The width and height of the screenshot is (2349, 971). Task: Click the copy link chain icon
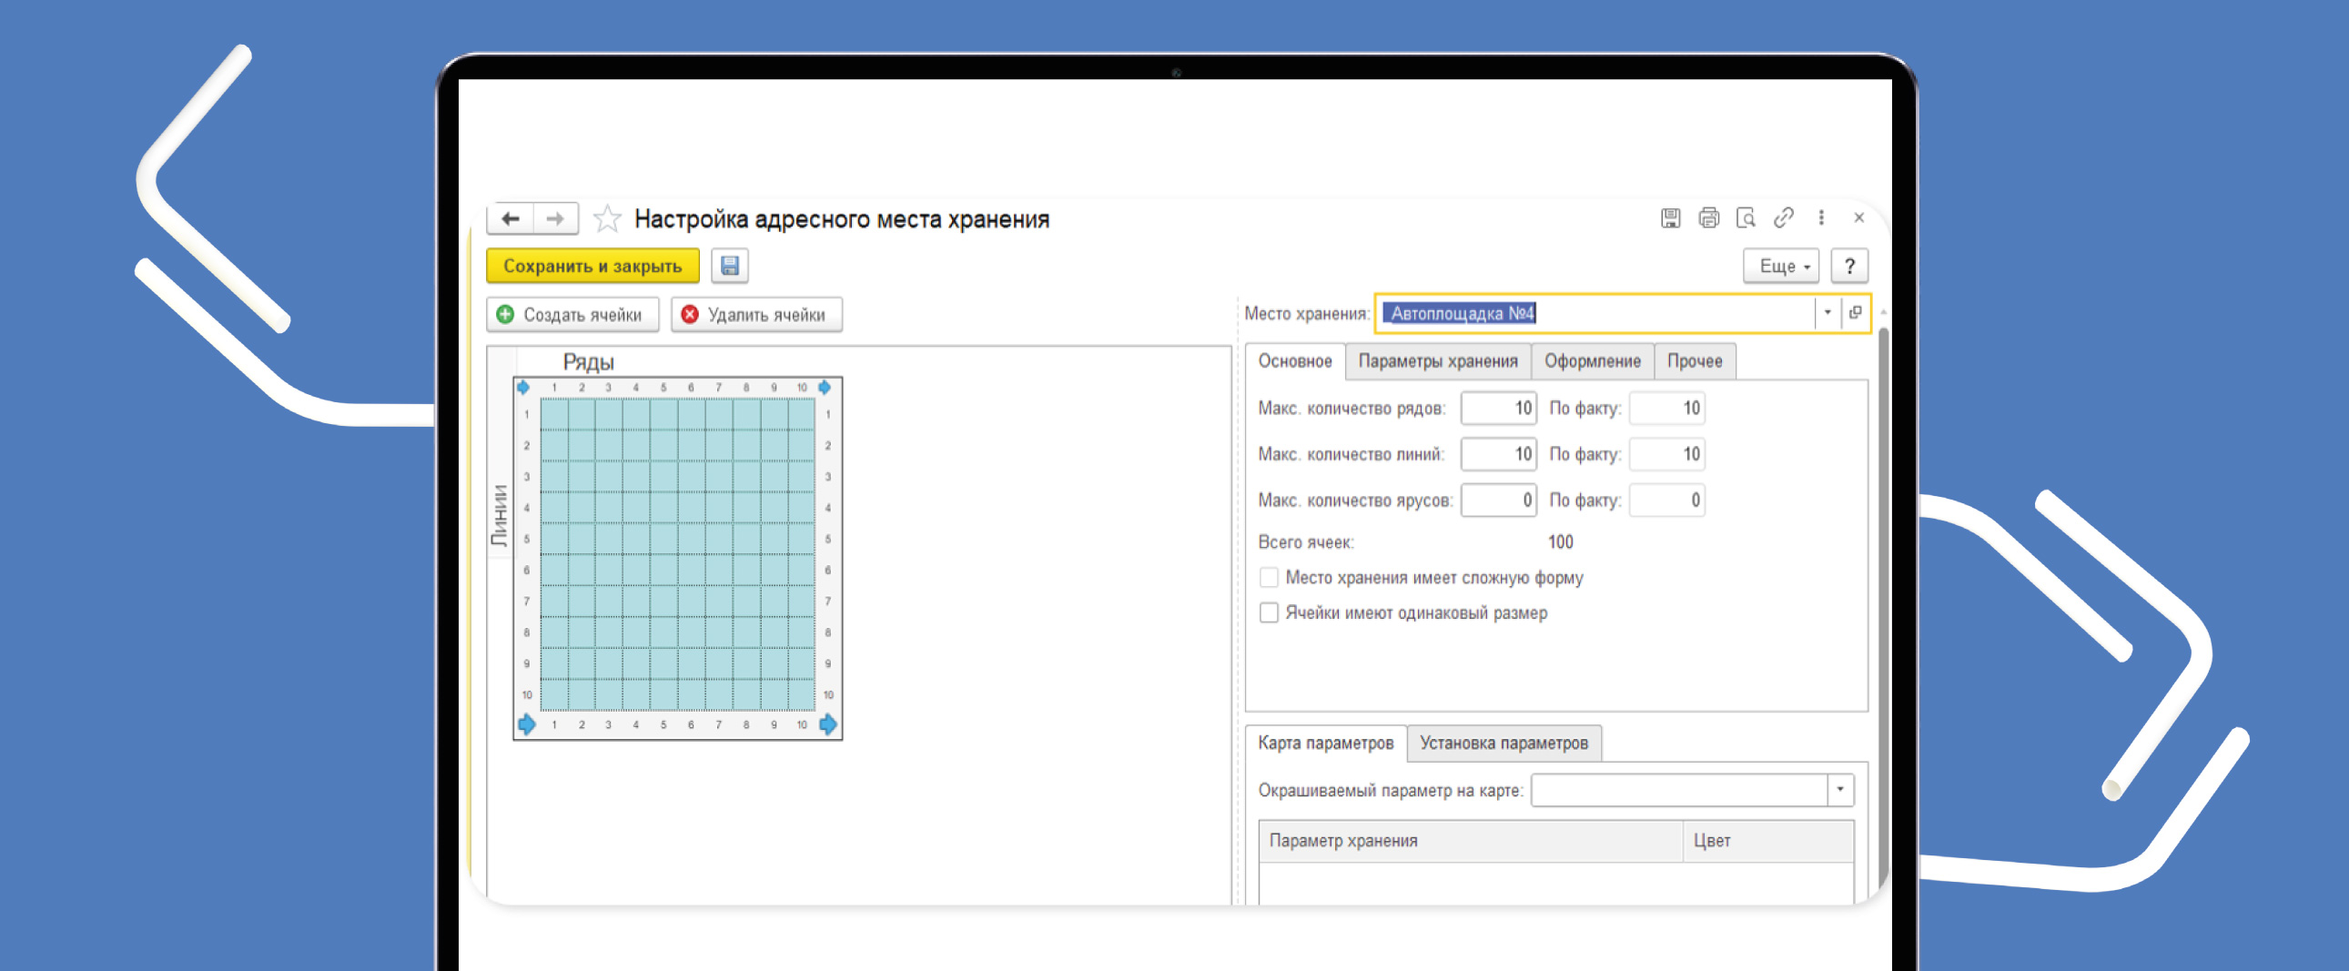[1783, 217]
